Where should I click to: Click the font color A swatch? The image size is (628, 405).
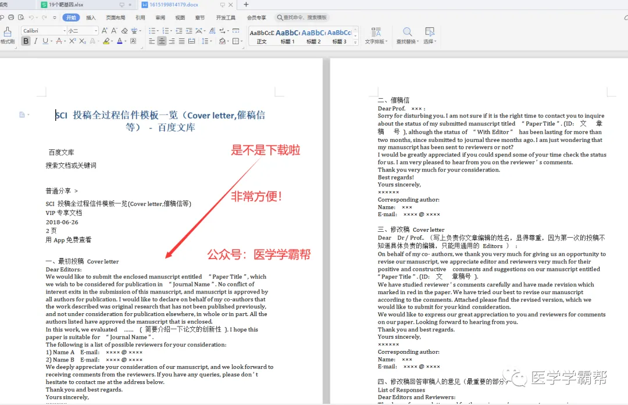click(x=119, y=41)
